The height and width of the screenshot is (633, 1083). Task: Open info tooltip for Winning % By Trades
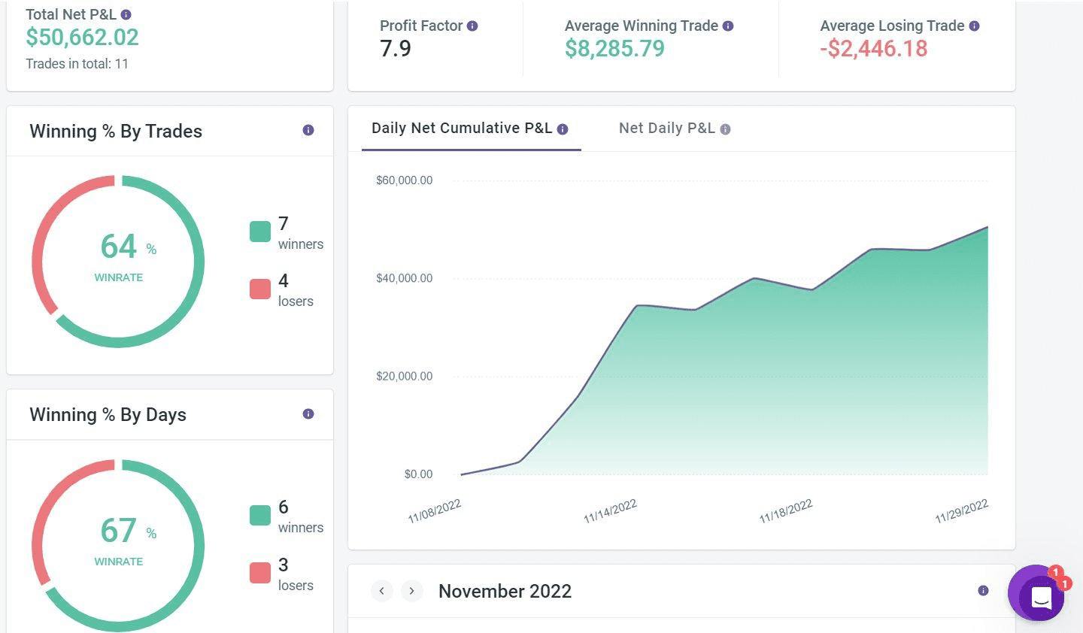(x=308, y=130)
